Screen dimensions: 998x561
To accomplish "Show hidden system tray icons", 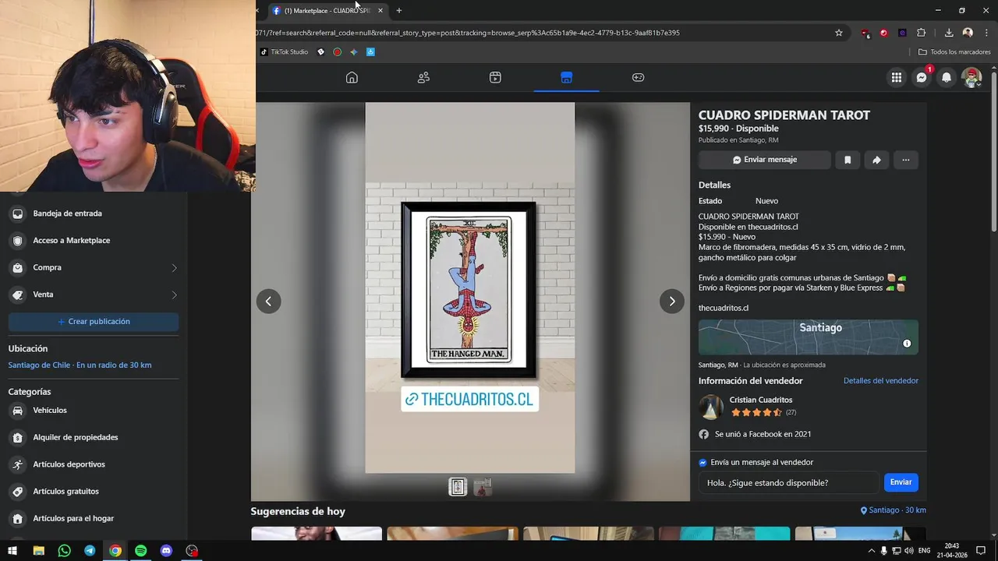I will [872, 551].
